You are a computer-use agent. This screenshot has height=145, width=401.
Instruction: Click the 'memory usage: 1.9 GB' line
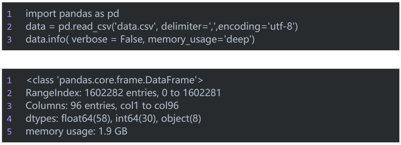click(77, 131)
